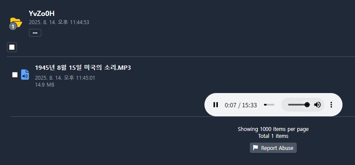
Task: Mute audio with the speaker icon
Action: click(x=317, y=105)
